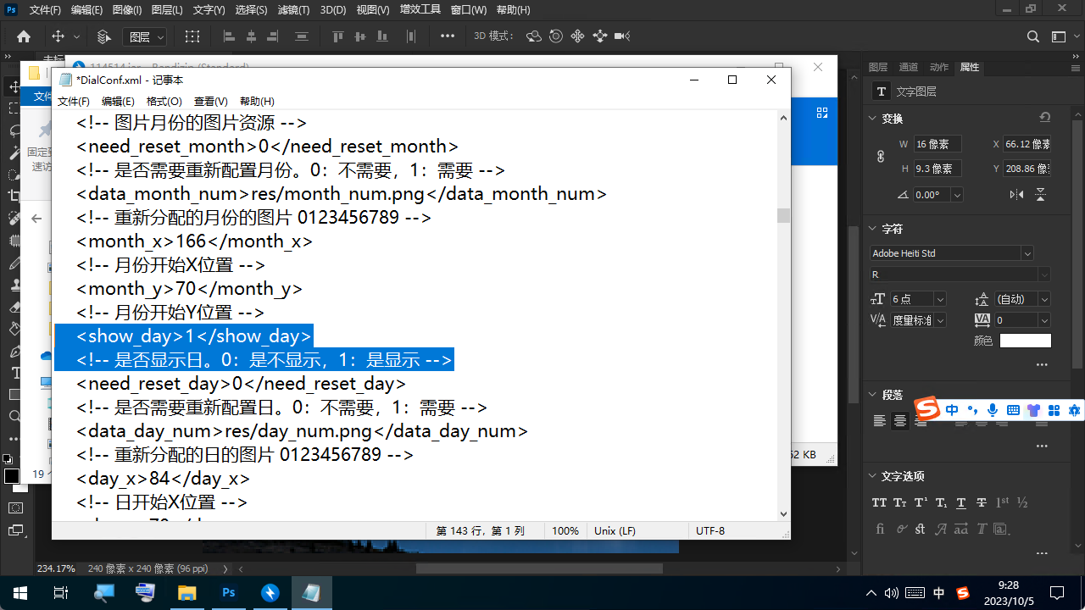Click the flip horizontal icon in Transform section
Viewport: 1085px width, 610px height.
[1017, 195]
